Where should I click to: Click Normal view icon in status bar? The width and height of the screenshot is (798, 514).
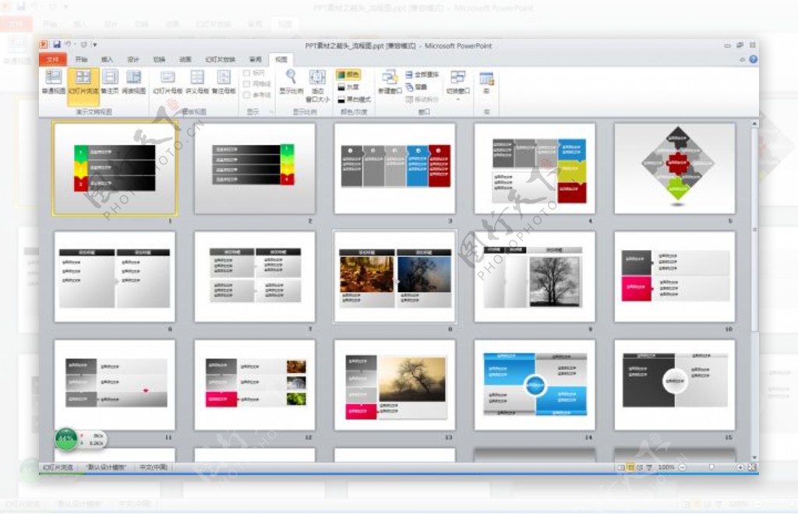(621, 467)
